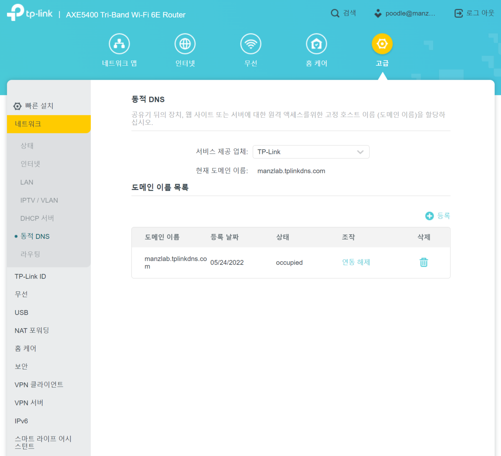This screenshot has width=501, height=456.
Task: Open the 홈 케어 (Home Care) icon
Action: point(316,43)
